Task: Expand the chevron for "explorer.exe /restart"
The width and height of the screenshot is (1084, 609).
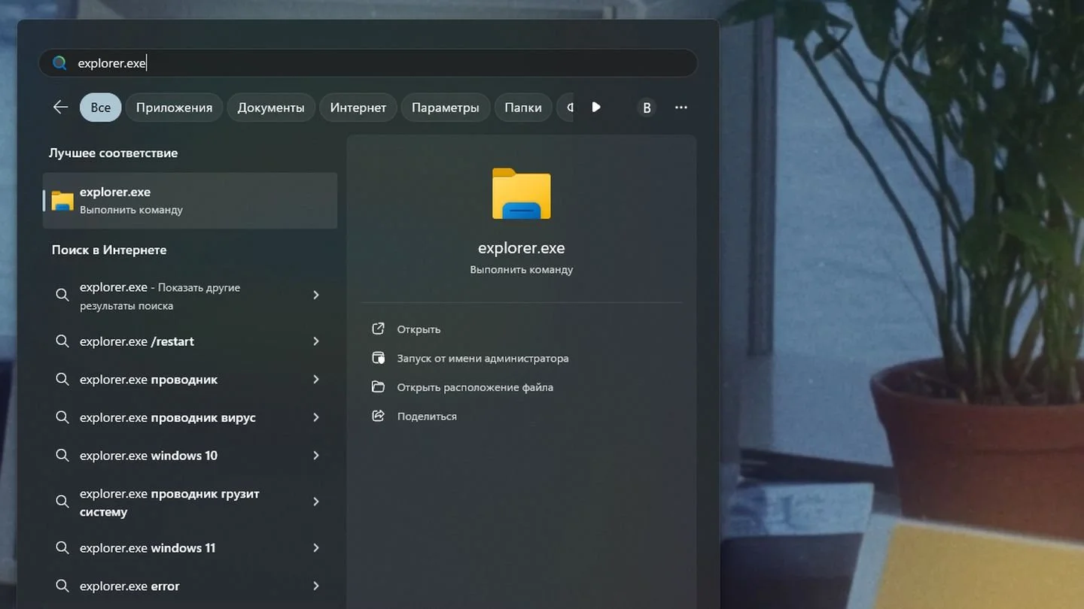Action: point(316,341)
